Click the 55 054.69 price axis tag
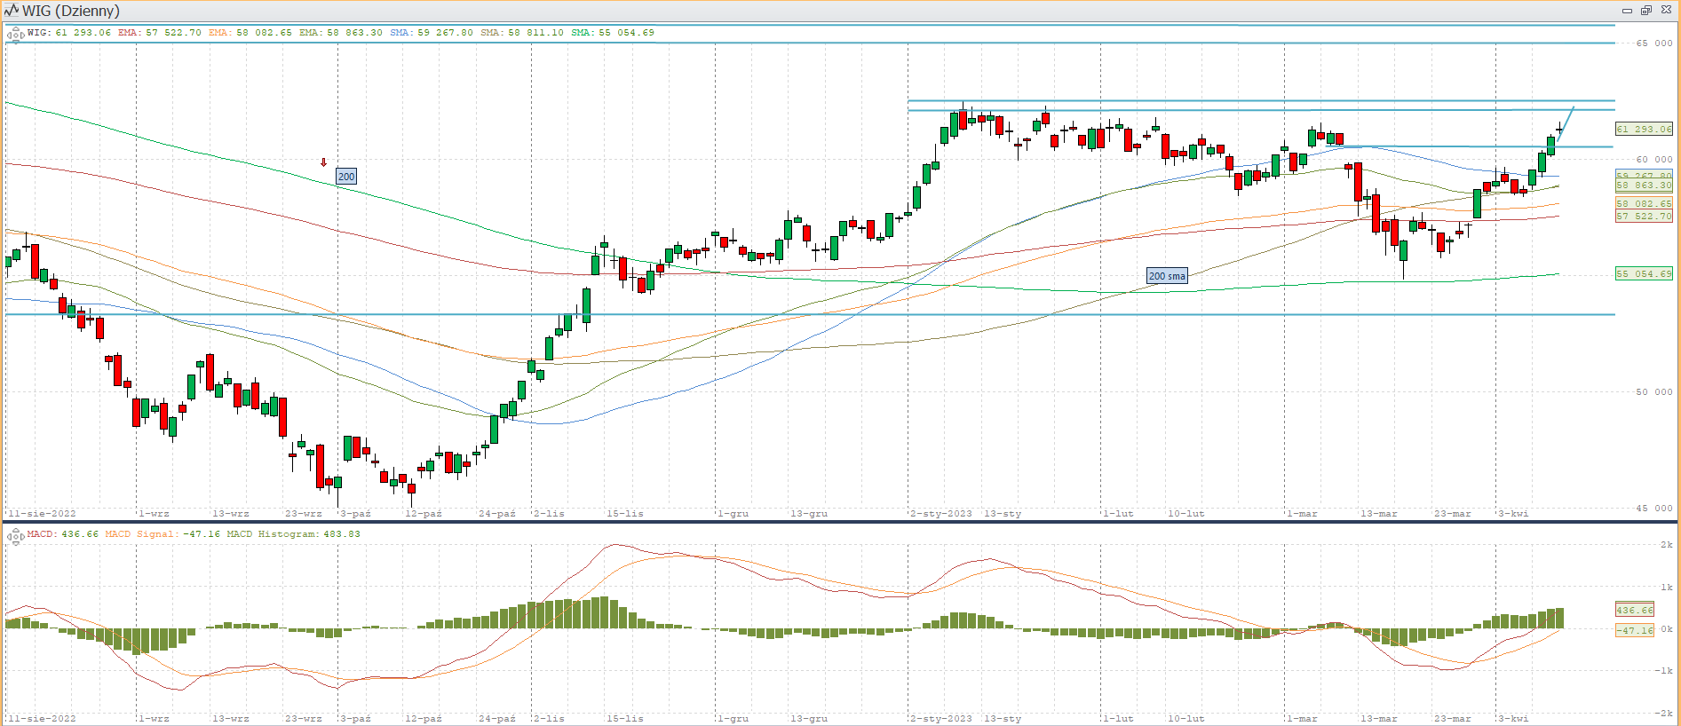Image resolution: width=1681 pixels, height=726 pixels. coord(1643,274)
